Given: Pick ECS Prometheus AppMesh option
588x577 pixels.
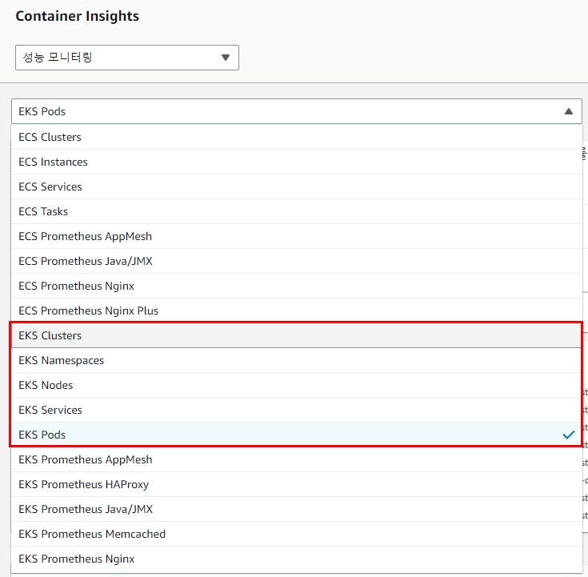Looking at the screenshot, I should click(x=297, y=236).
